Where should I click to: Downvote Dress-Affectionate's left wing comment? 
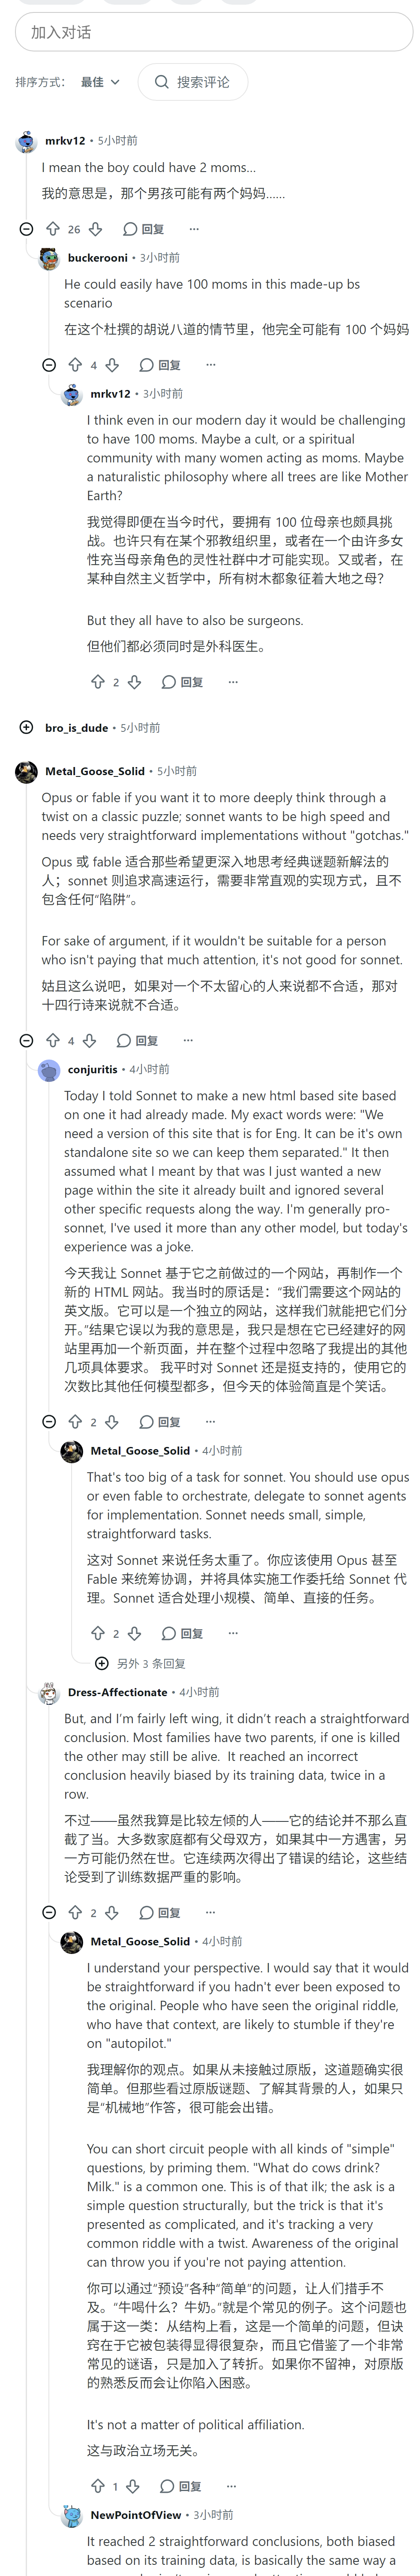point(112,1912)
